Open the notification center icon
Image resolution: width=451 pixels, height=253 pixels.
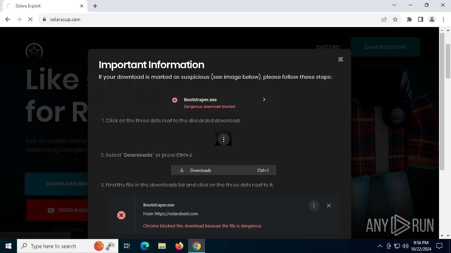439,246
